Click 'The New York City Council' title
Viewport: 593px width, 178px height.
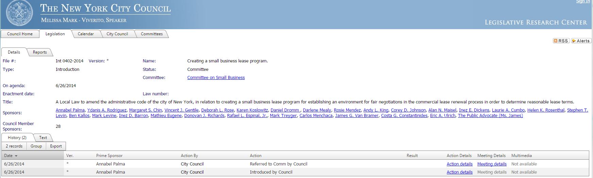click(x=105, y=8)
